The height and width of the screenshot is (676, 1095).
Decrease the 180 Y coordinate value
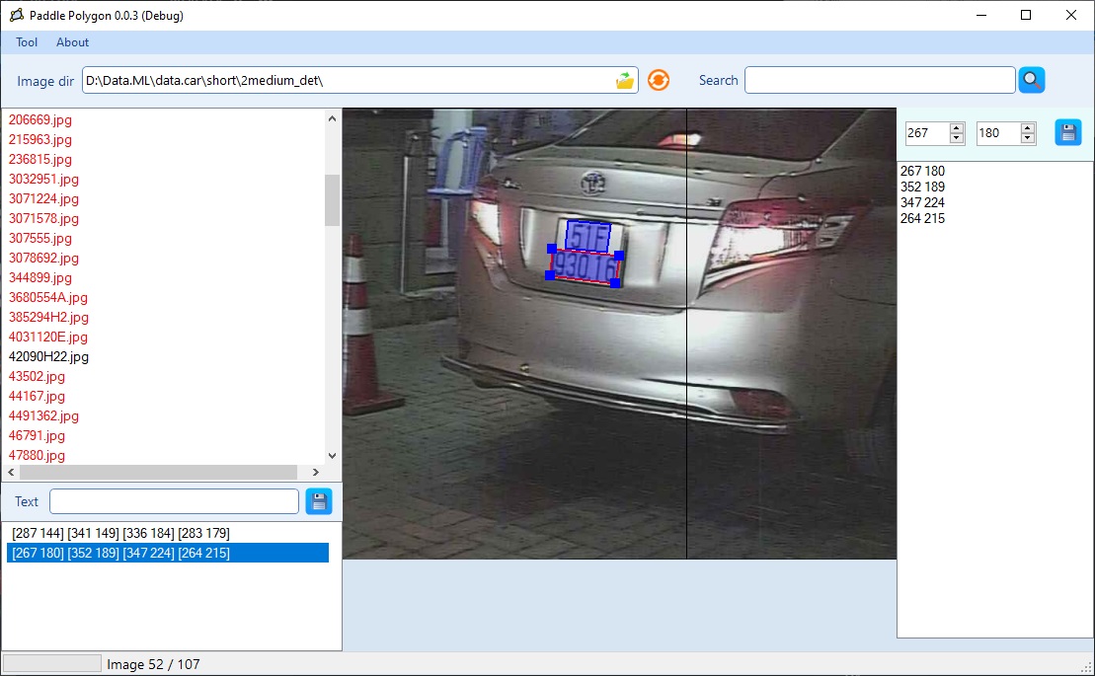pos(1028,138)
